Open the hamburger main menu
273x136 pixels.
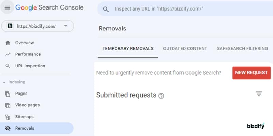(7, 7)
